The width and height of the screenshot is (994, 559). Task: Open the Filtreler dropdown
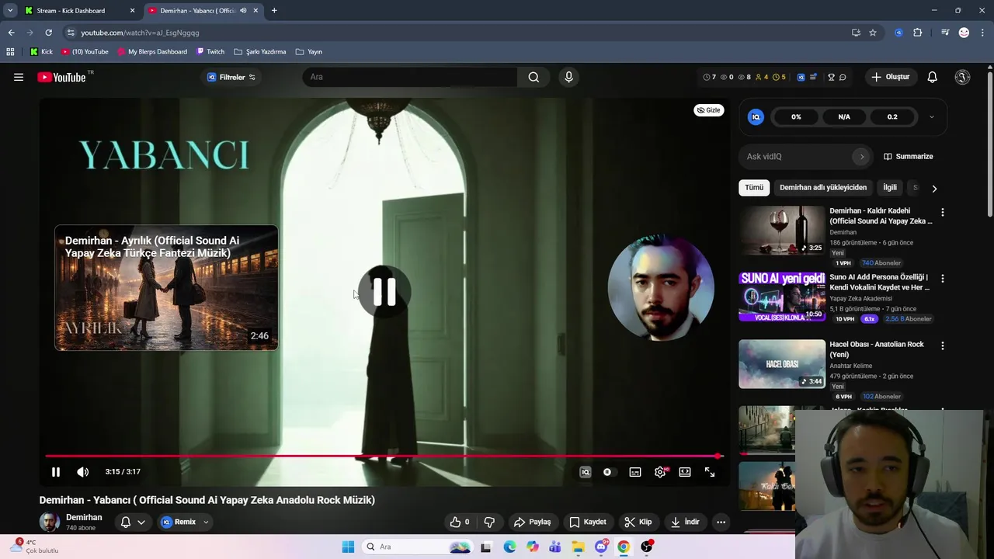tap(231, 77)
